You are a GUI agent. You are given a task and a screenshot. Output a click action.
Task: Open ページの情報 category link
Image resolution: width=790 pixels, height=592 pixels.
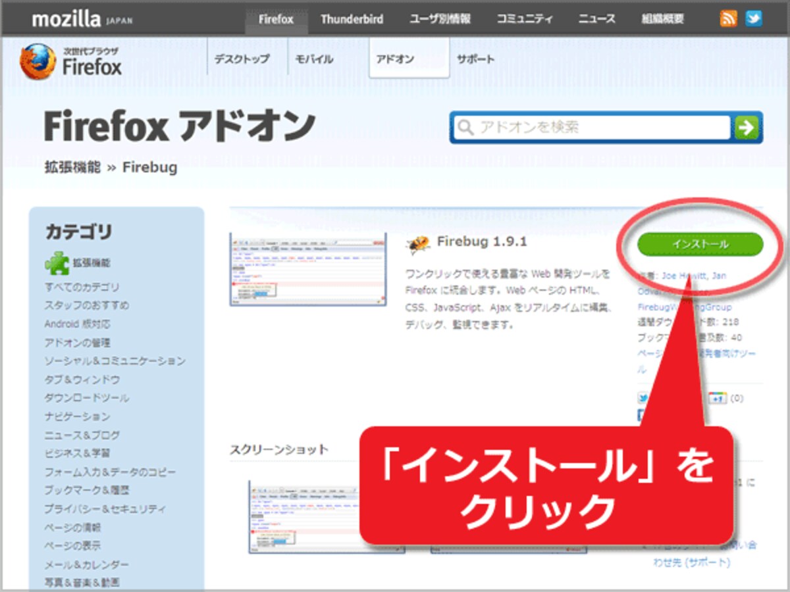73,527
